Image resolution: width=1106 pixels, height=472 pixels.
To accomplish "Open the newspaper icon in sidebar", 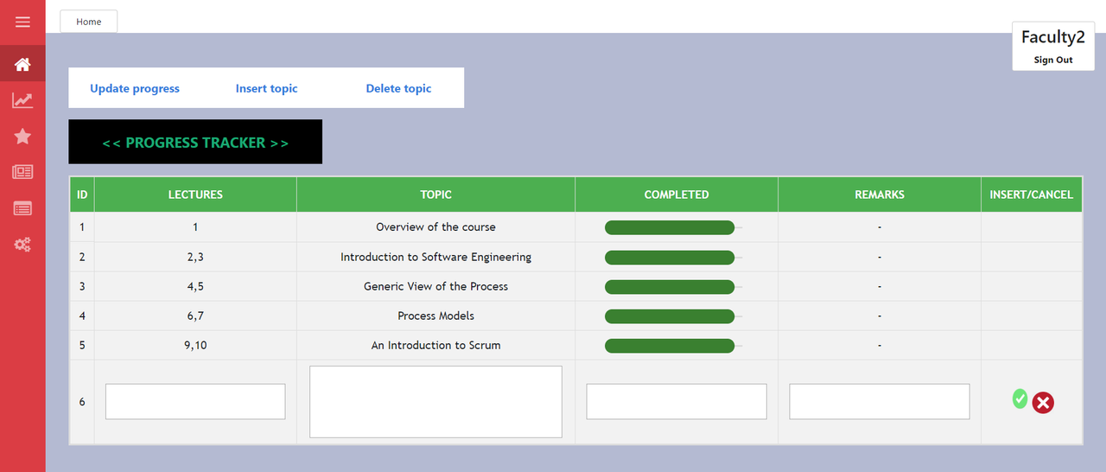I will tap(22, 172).
